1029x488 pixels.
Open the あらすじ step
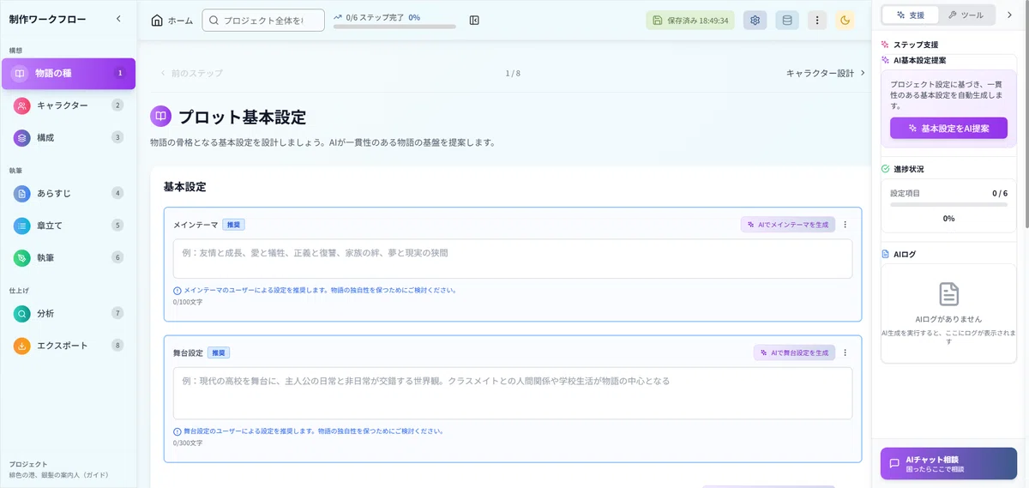pyautogui.click(x=69, y=193)
